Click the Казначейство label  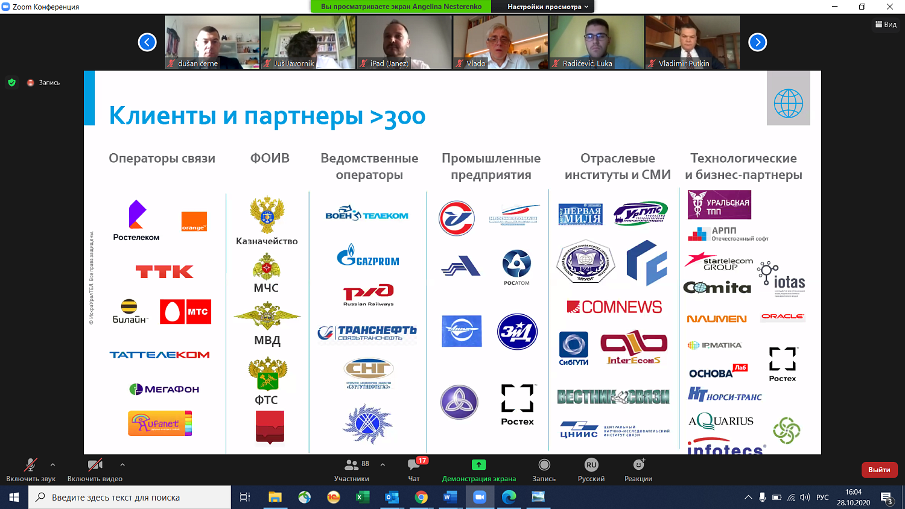267,241
